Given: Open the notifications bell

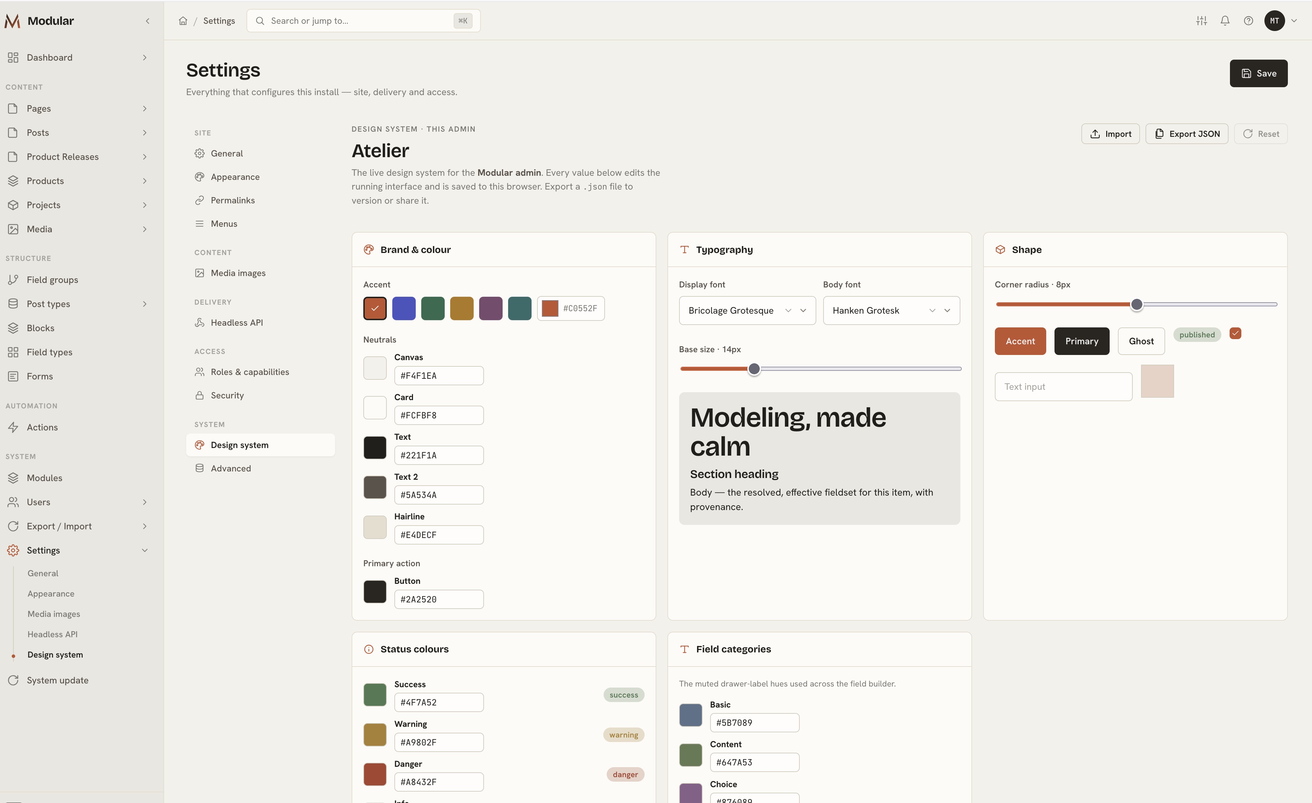Looking at the screenshot, I should [x=1225, y=21].
